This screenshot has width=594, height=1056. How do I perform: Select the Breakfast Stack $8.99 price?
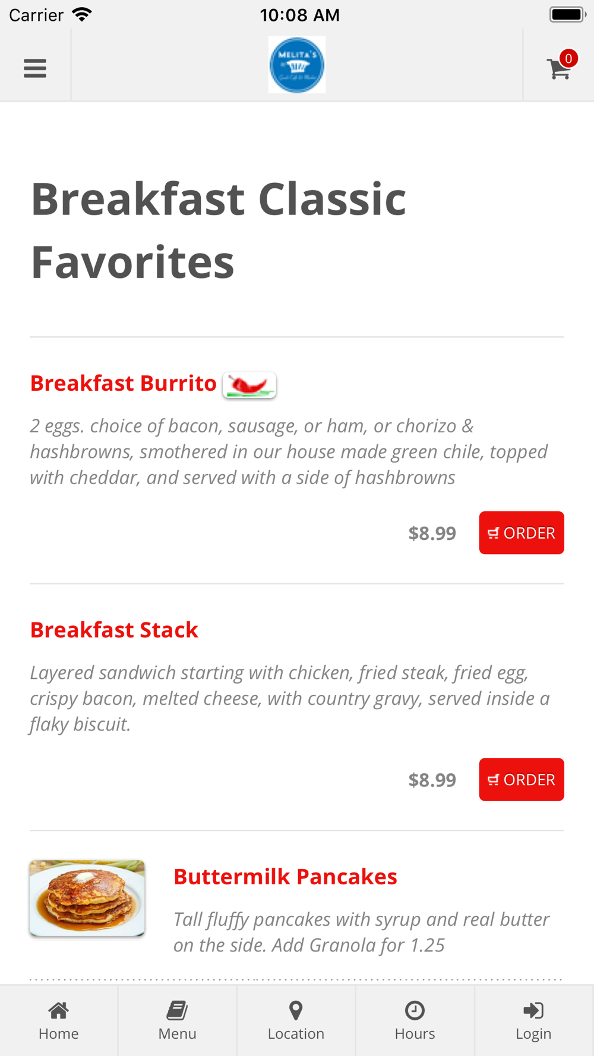(x=432, y=780)
